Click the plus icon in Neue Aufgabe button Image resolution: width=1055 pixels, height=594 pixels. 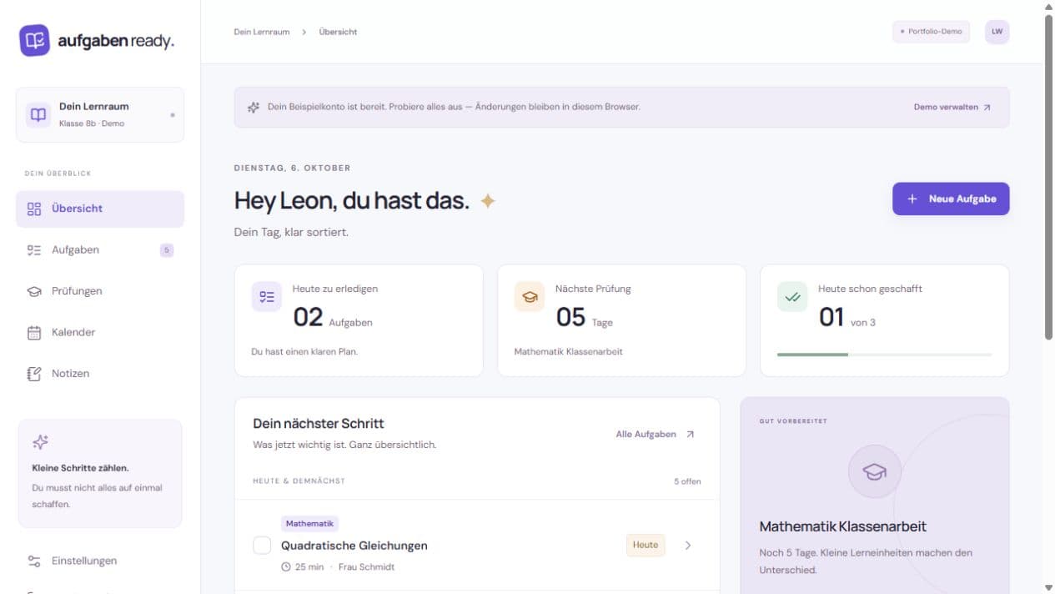[x=912, y=199]
